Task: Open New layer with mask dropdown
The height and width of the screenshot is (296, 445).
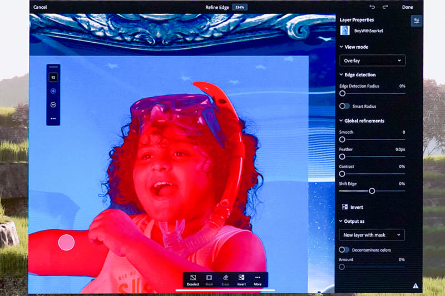Action: [x=372, y=235]
